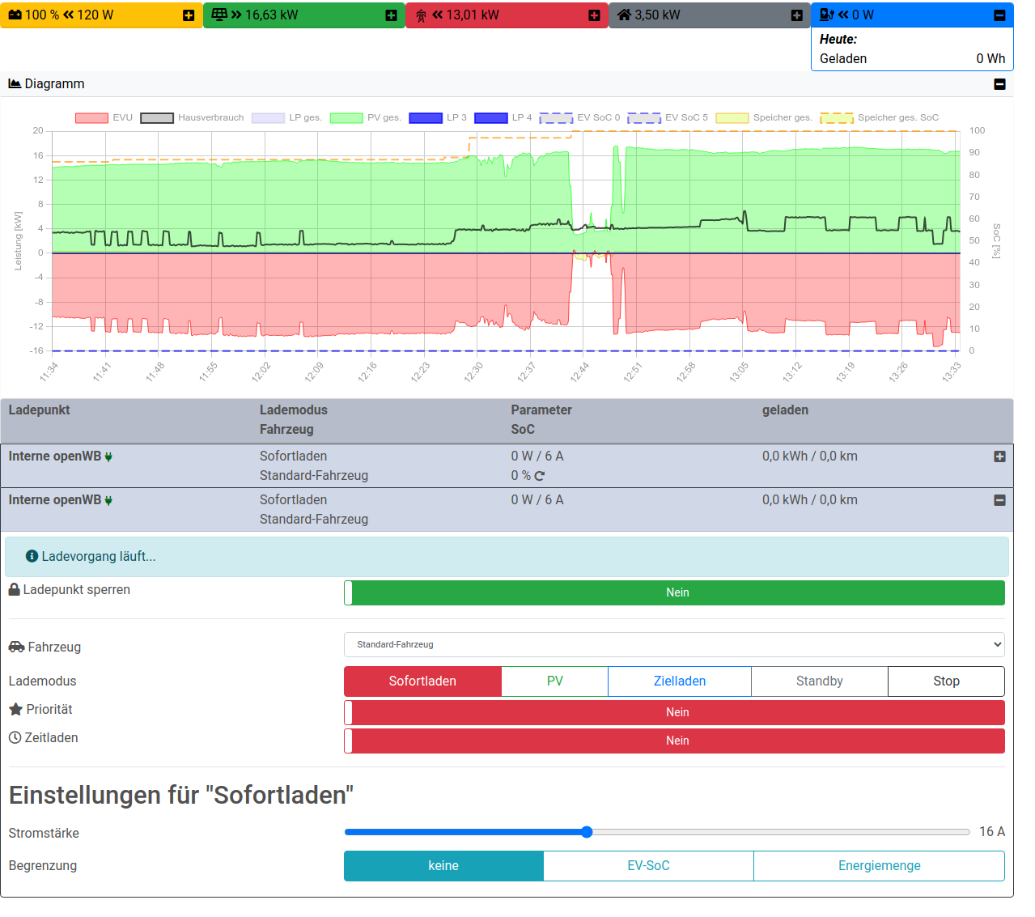Open the Fahrzeug vehicle dropdown
The width and height of the screenshot is (1035, 917).
[x=674, y=645]
